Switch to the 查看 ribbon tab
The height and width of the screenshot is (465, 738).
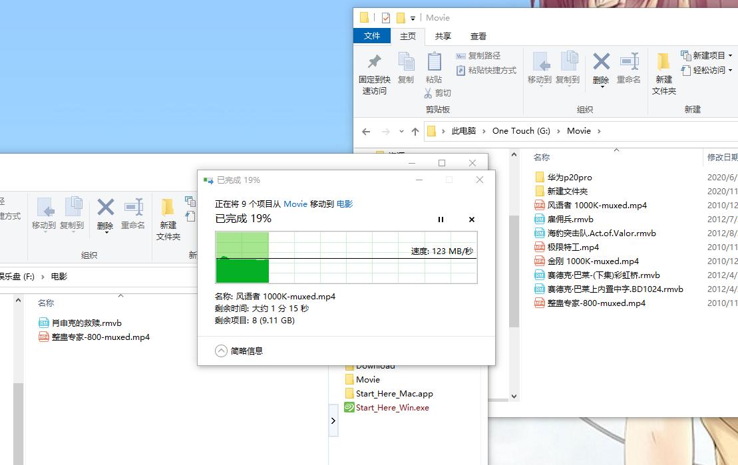coord(478,37)
